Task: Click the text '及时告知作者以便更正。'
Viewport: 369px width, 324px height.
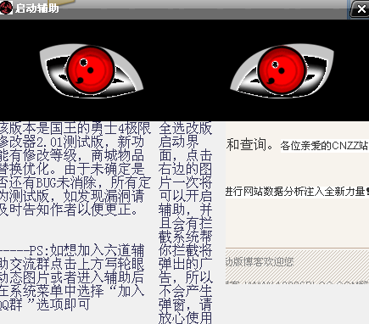Action: coord(69,209)
